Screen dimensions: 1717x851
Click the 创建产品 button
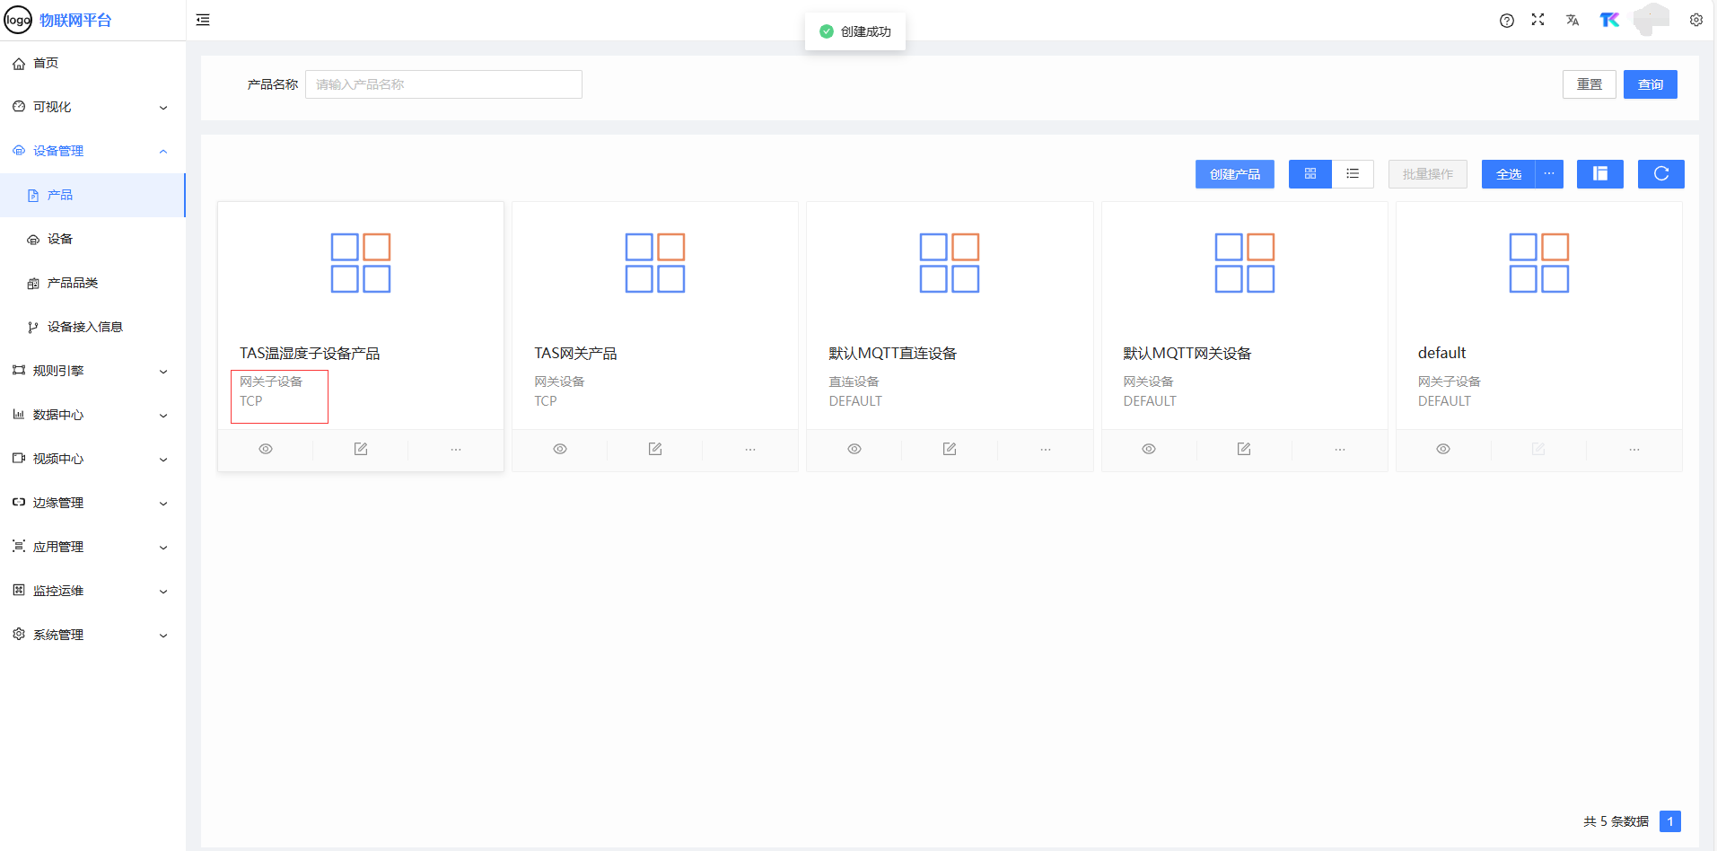[x=1234, y=174]
